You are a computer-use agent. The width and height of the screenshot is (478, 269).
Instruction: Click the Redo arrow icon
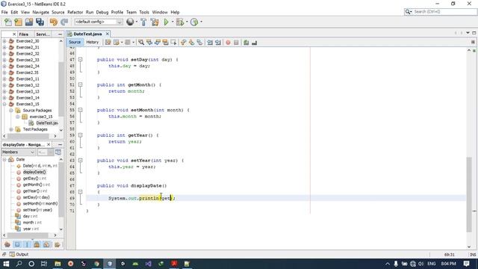(64, 22)
